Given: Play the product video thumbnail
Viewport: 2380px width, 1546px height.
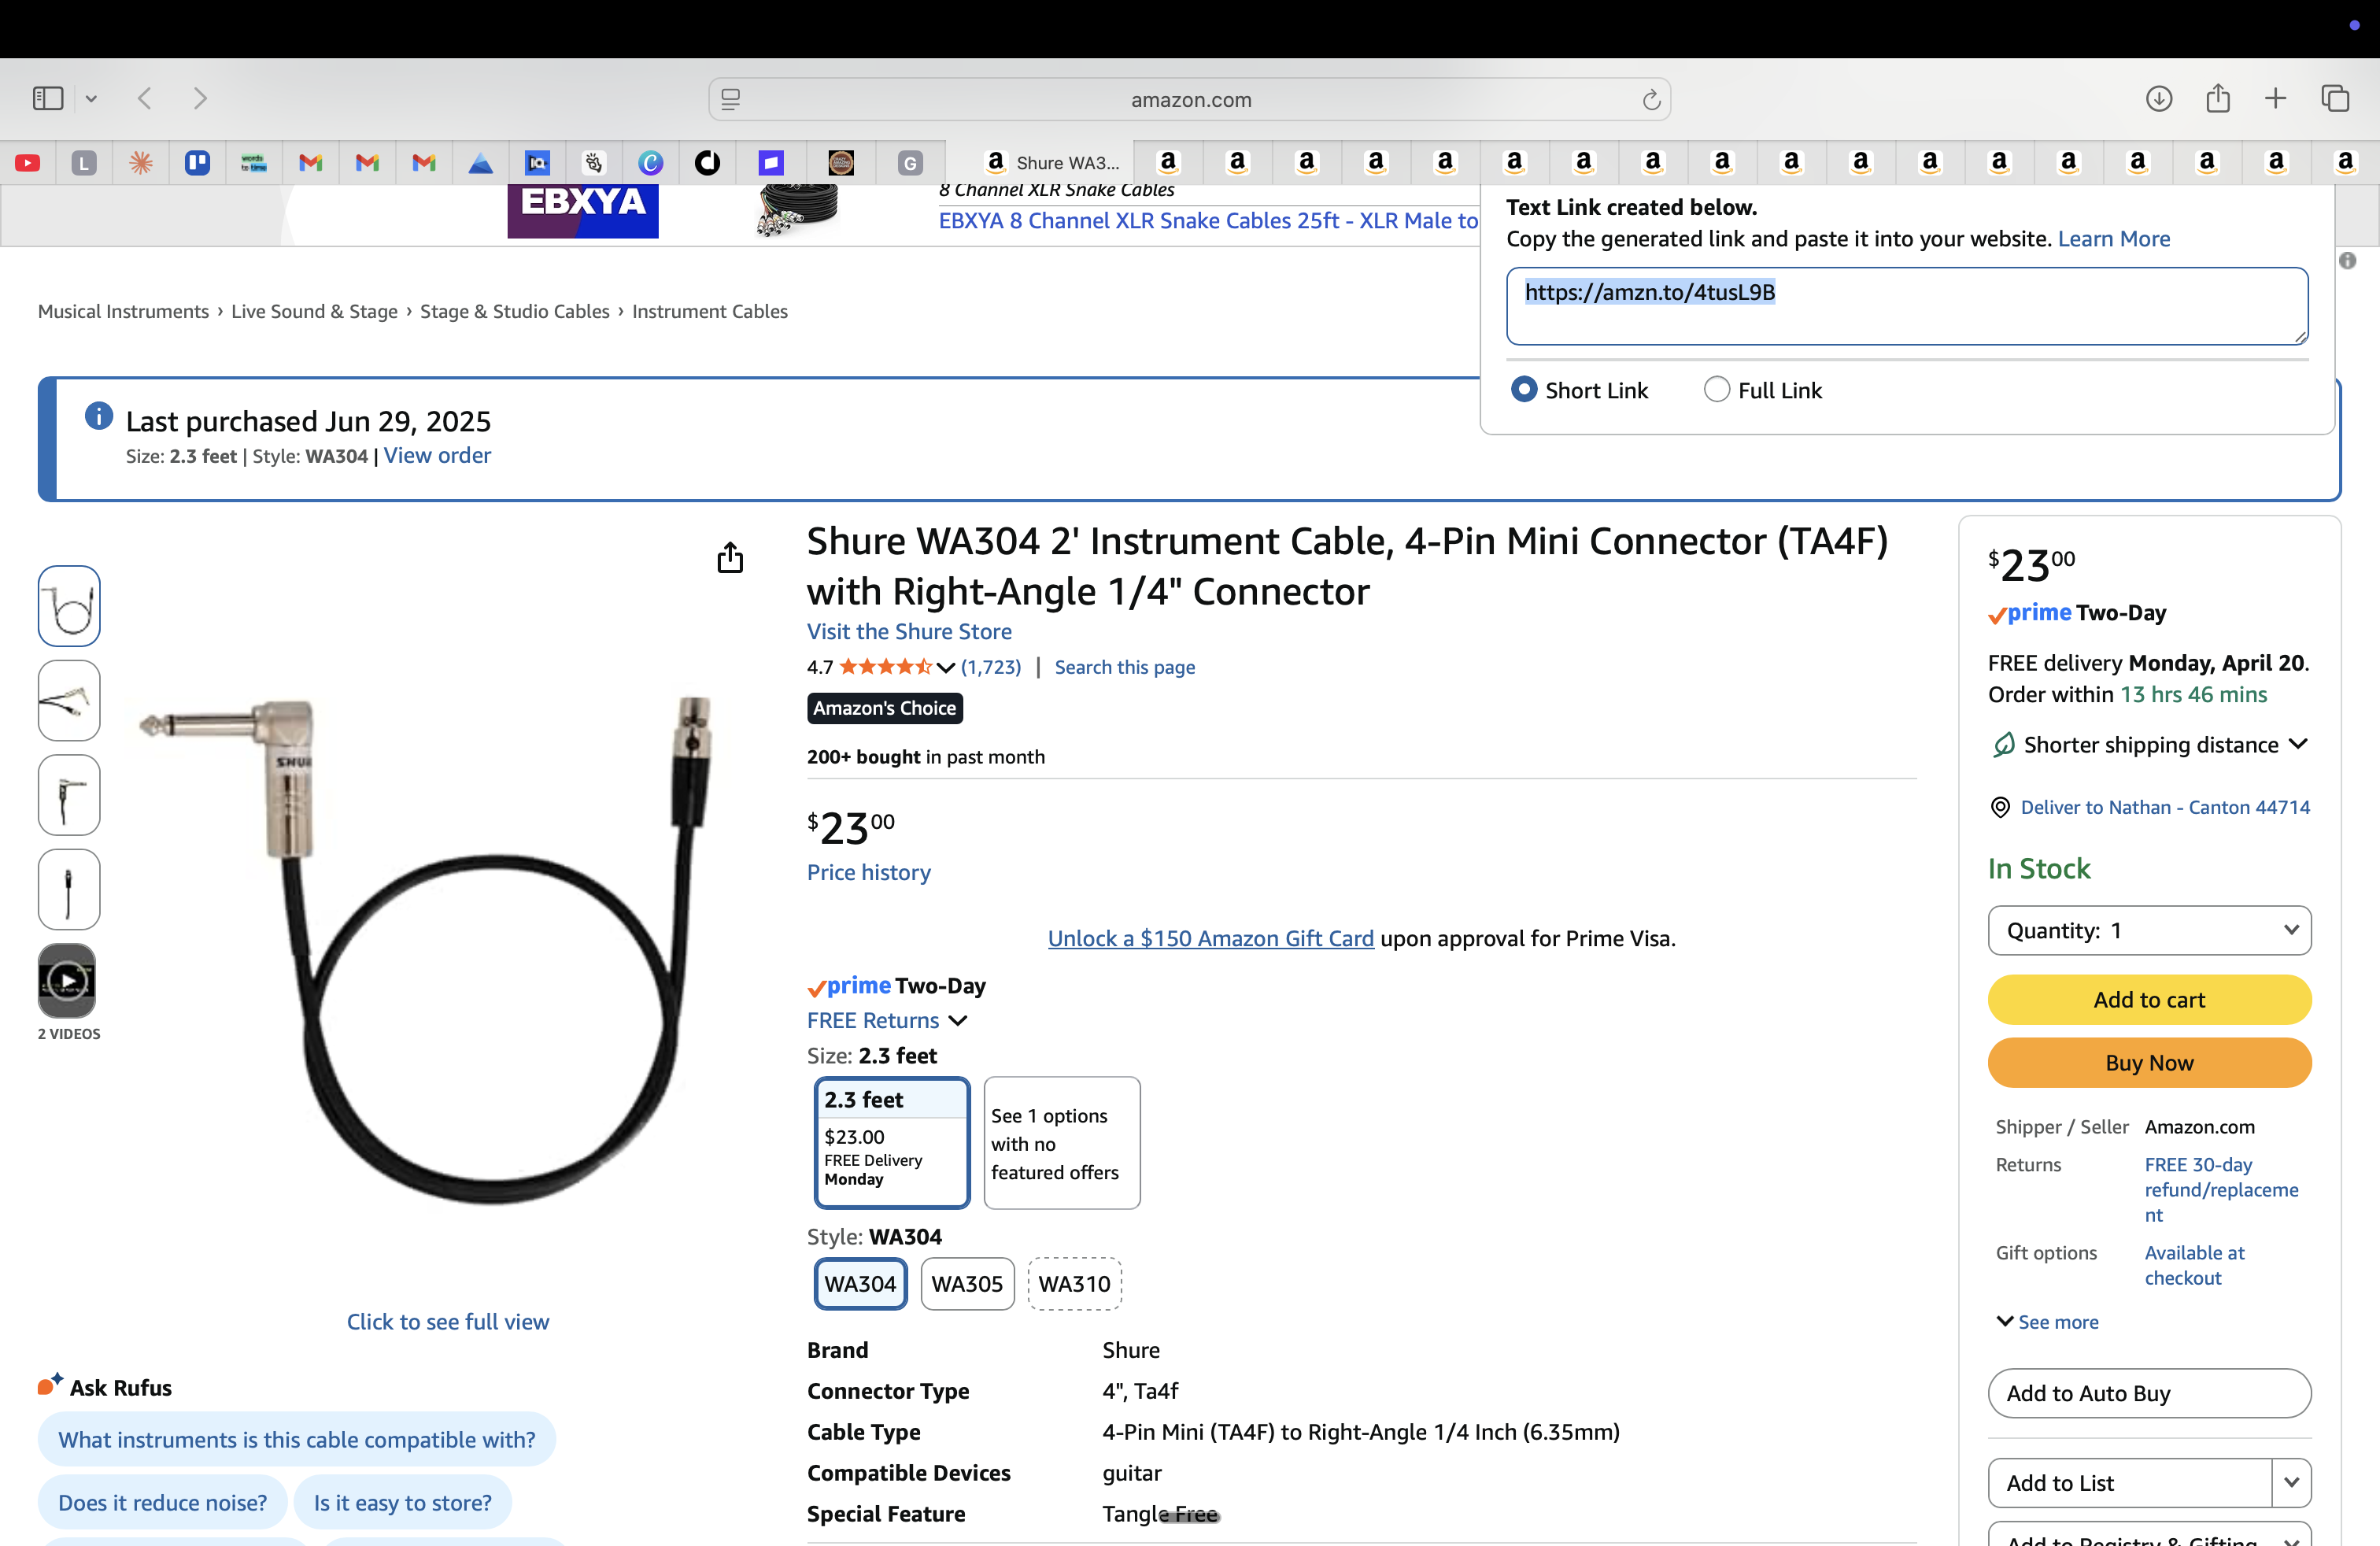Looking at the screenshot, I should [67, 981].
